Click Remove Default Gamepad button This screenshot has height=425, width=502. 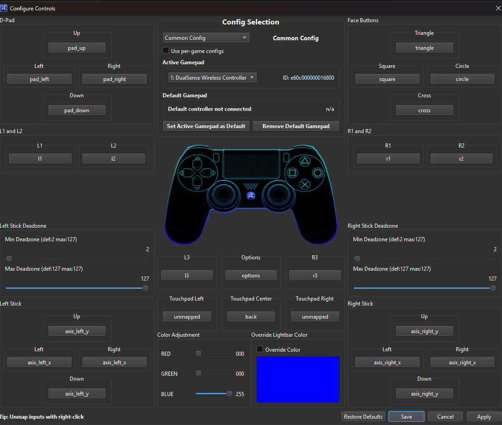296,126
